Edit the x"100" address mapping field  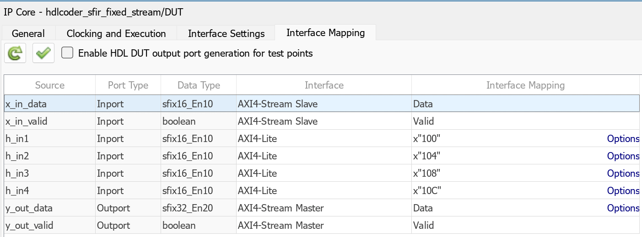pos(503,139)
